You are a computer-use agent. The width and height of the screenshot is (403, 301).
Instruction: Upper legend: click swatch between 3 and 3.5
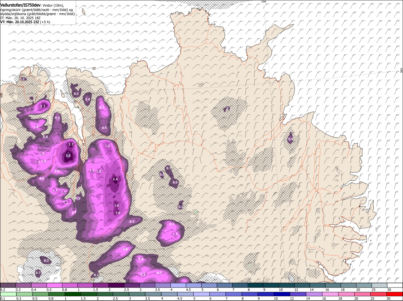click(147, 285)
